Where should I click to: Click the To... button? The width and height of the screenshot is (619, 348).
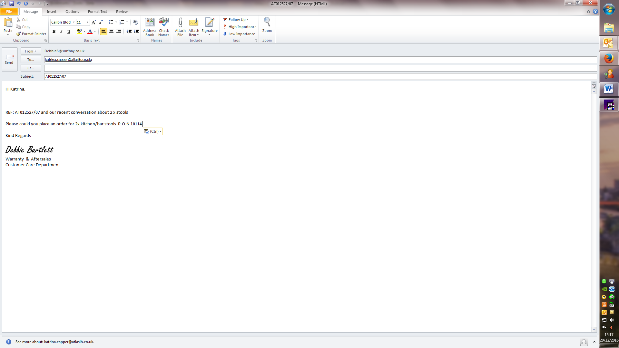[31, 60]
